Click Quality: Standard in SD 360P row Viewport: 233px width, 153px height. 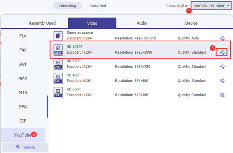192,95
